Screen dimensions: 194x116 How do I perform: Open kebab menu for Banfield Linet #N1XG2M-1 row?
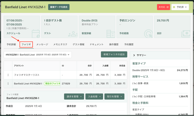[x=8, y=84]
